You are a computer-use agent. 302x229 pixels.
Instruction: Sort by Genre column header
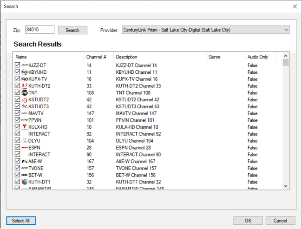coord(225,57)
